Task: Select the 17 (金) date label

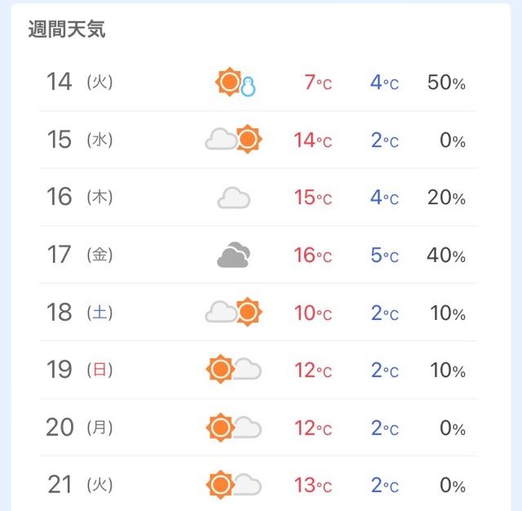Action: (80, 255)
